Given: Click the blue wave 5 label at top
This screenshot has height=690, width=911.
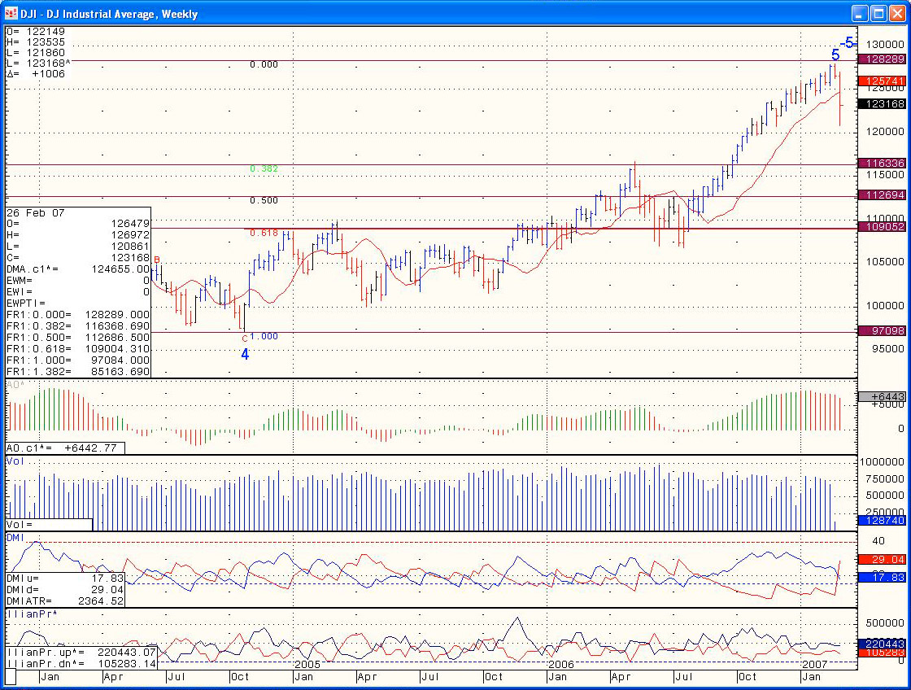Looking at the screenshot, I should pos(835,55).
